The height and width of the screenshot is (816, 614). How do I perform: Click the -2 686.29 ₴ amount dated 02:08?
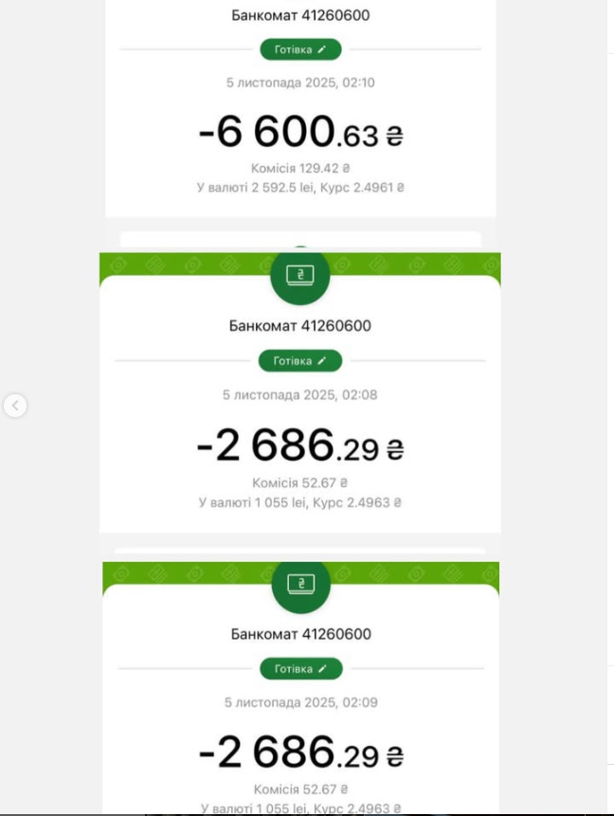click(x=300, y=445)
